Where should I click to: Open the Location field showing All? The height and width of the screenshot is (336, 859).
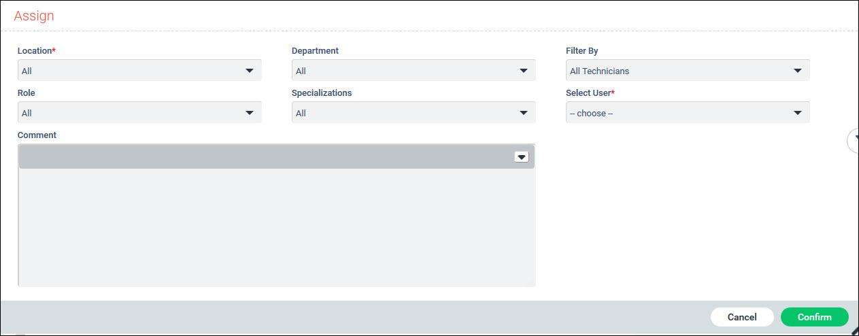pyautogui.click(x=129, y=71)
